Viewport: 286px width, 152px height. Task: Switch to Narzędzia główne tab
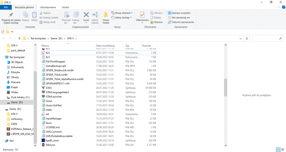click(24, 7)
